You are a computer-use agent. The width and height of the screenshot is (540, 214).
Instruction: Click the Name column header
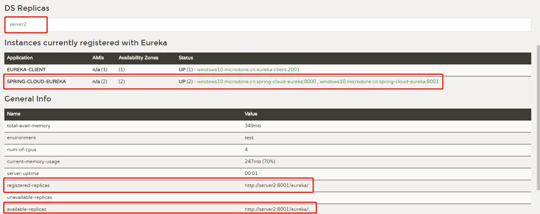tap(14, 114)
